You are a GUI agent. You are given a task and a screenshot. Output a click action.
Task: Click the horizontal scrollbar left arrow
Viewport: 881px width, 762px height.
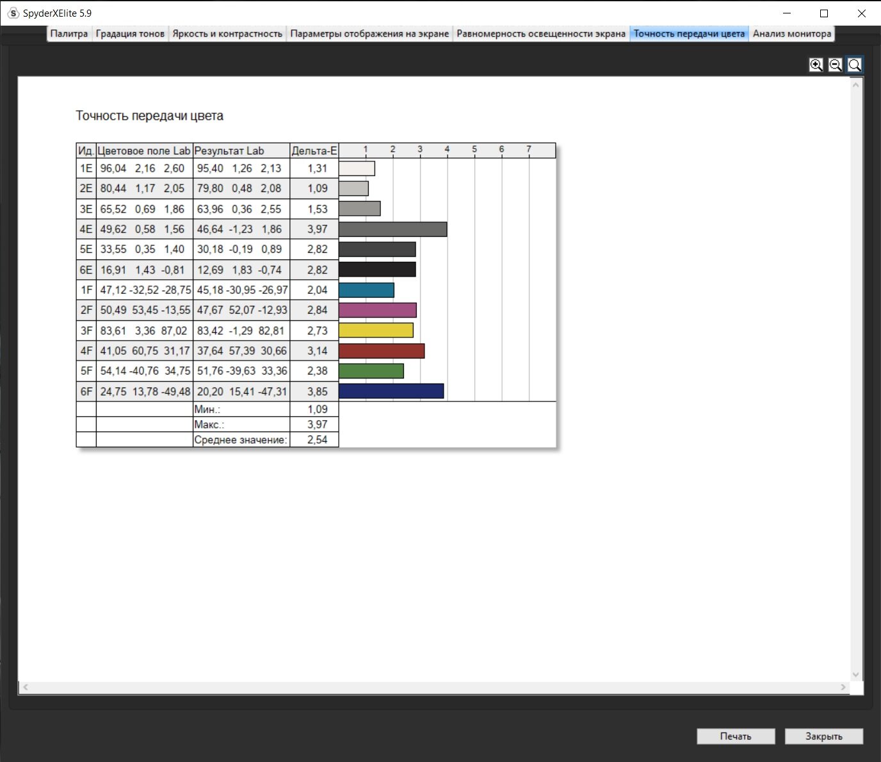pyautogui.click(x=26, y=688)
